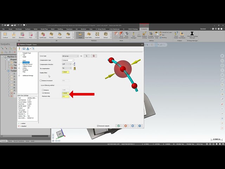Choose the OptiRough 3D toolpath icon
The width and height of the screenshot is (225, 169).
[x=43, y=35]
